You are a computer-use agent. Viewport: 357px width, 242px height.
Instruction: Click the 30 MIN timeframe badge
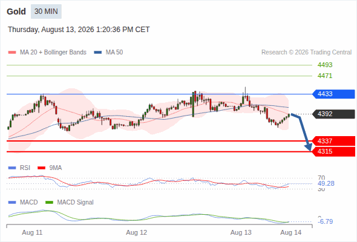click(46, 11)
